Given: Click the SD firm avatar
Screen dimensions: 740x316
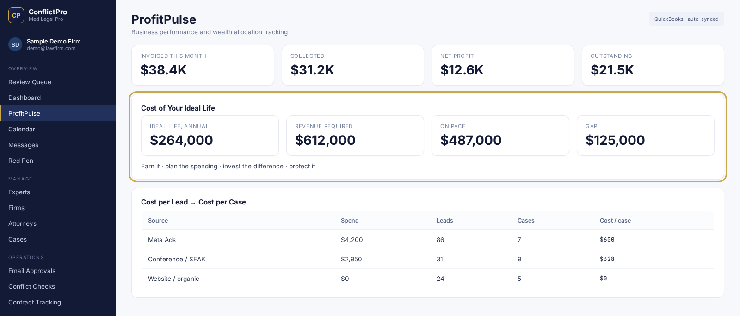Looking at the screenshot, I should click(15, 44).
